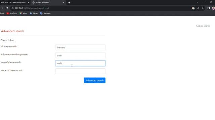The image size is (215, 120).
Task: Click the forward navigation arrow
Action: click(x=2, y=8)
